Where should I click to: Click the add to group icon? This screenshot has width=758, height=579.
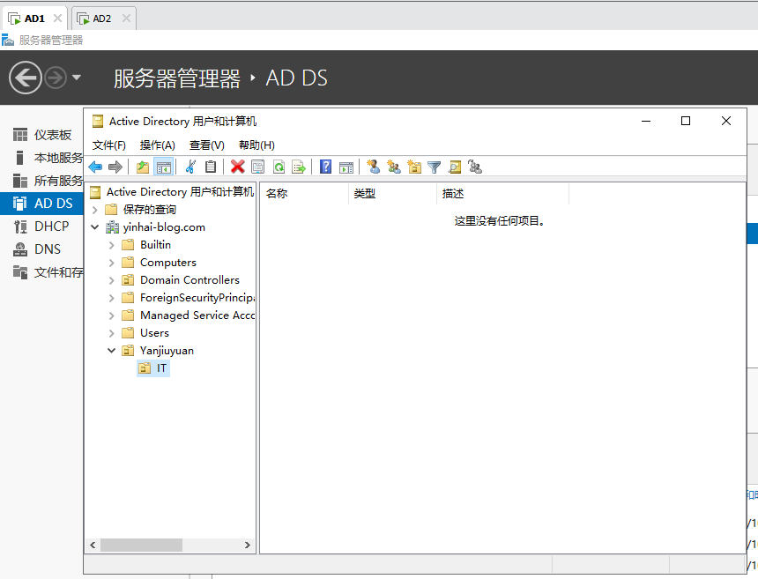[x=475, y=167]
